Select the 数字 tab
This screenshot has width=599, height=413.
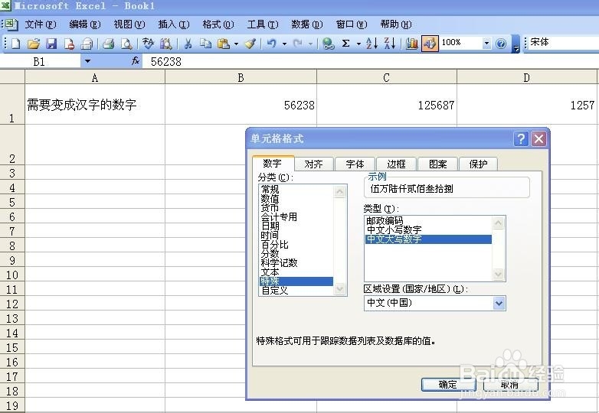tap(273, 164)
